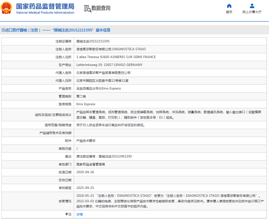The image size is (269, 220).
Task: Select the structure composition description text
Action: coord(169,115)
